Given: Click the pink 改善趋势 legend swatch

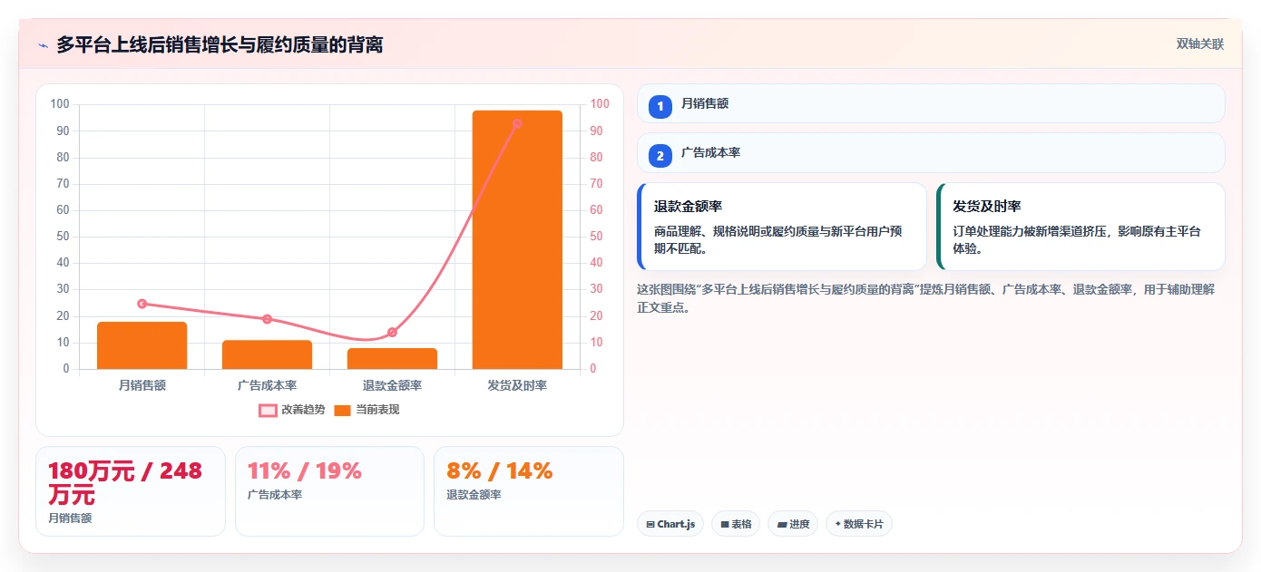Looking at the screenshot, I should (x=268, y=410).
